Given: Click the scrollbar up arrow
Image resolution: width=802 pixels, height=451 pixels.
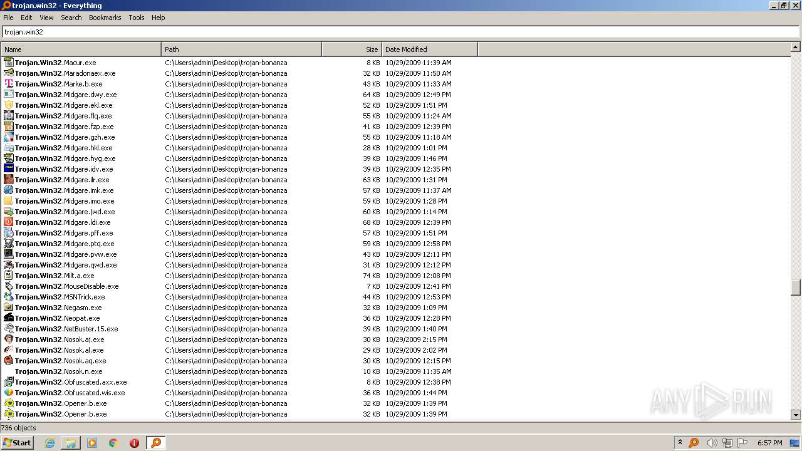Looking at the screenshot, I should pos(796,47).
